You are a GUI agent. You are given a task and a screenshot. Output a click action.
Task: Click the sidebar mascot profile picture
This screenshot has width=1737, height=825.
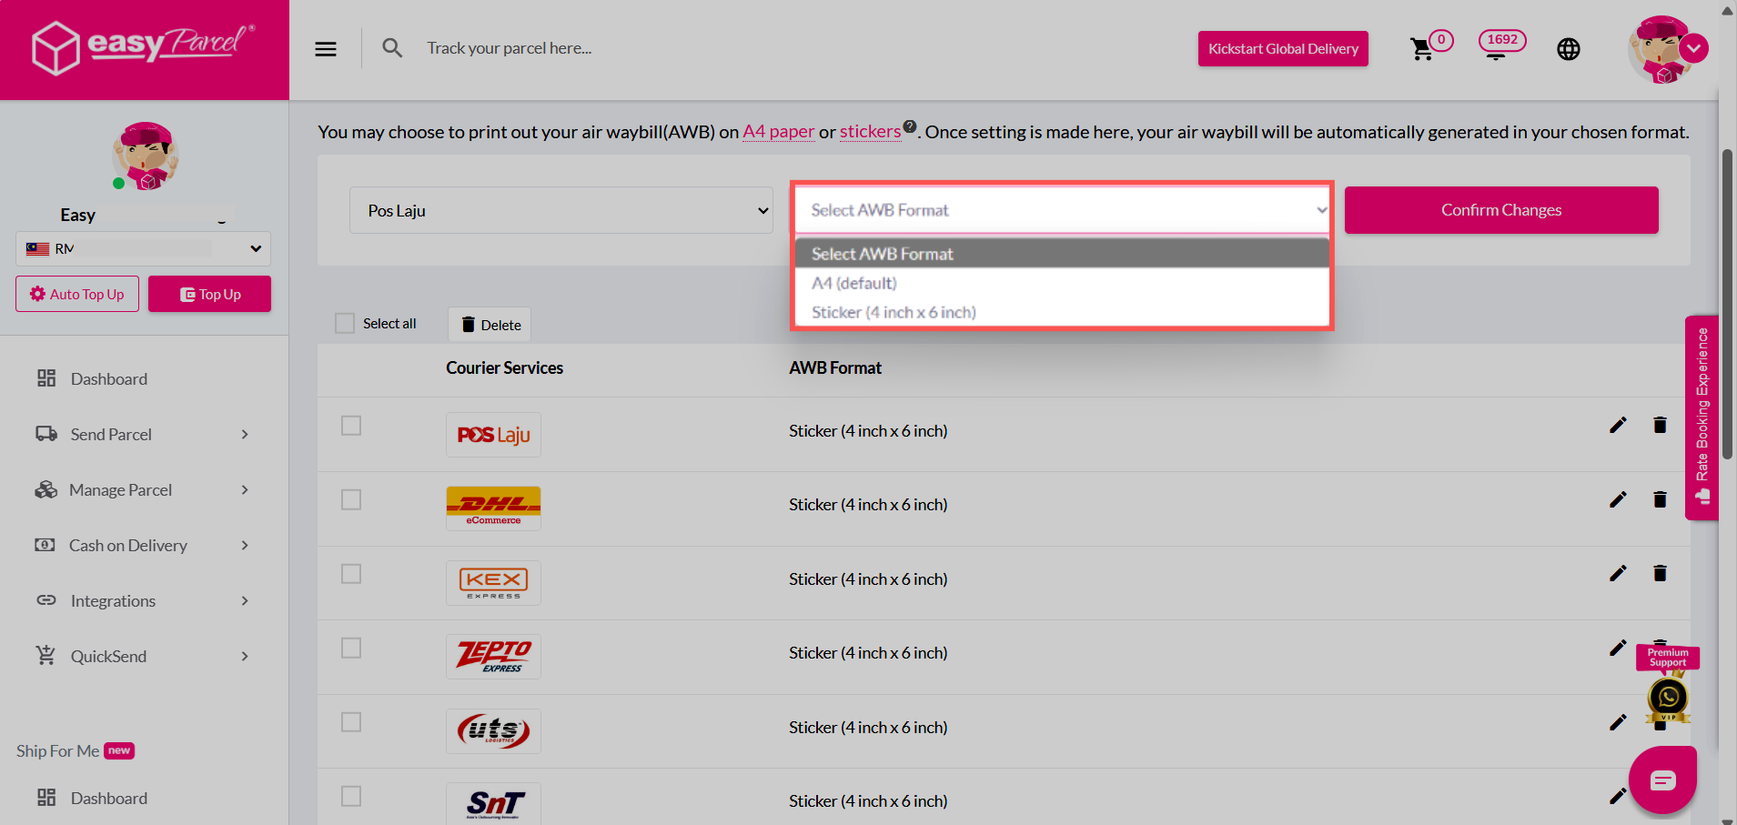coord(145,156)
